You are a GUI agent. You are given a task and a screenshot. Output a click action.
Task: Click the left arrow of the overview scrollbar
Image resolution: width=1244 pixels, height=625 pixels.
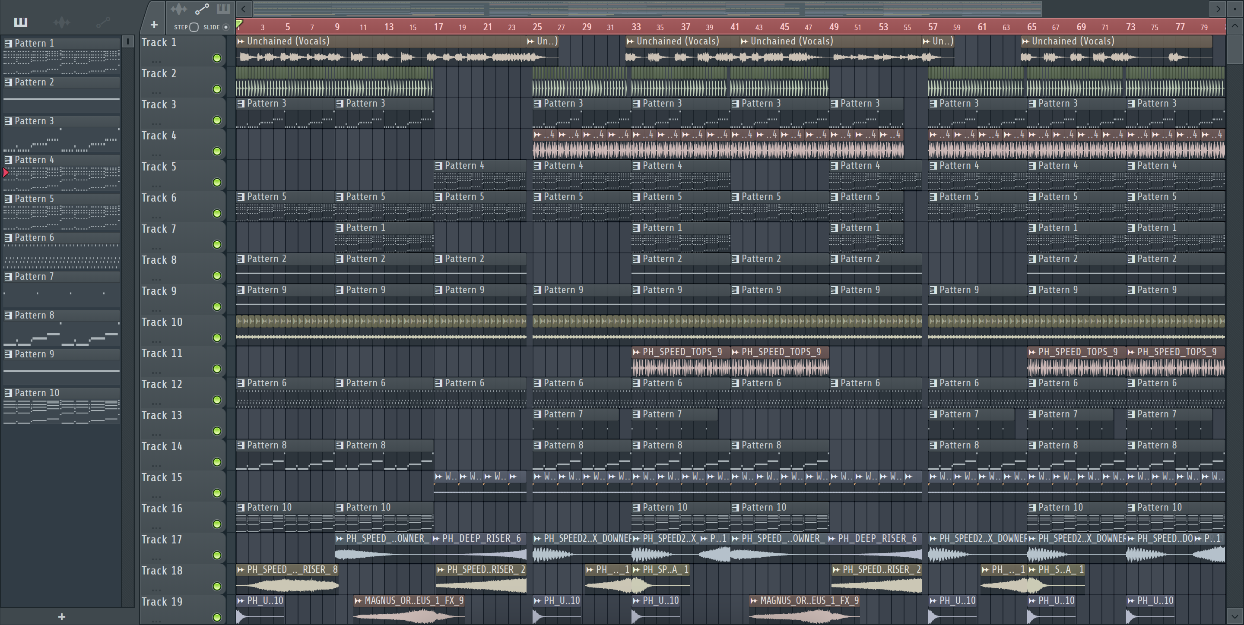click(243, 9)
